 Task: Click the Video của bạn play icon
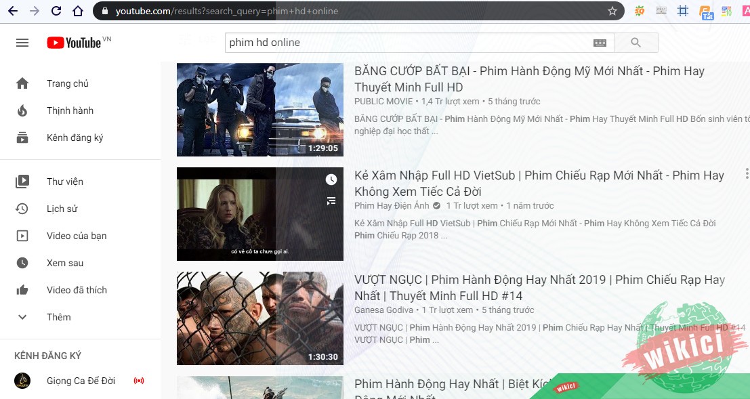pos(22,236)
